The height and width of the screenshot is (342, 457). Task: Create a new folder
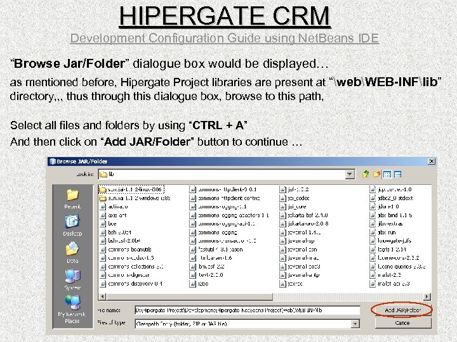point(376,174)
